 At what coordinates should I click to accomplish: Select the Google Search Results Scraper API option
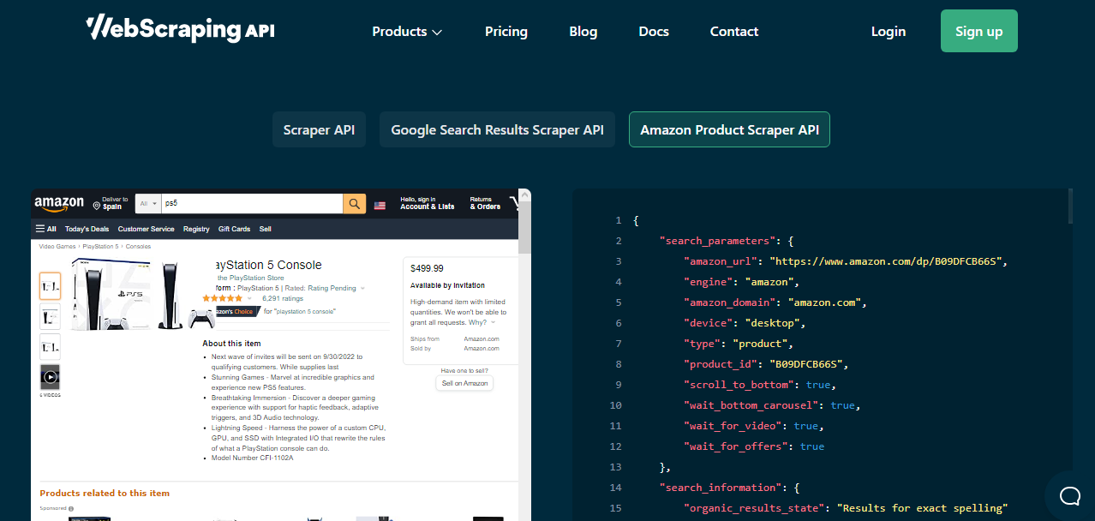click(x=497, y=129)
